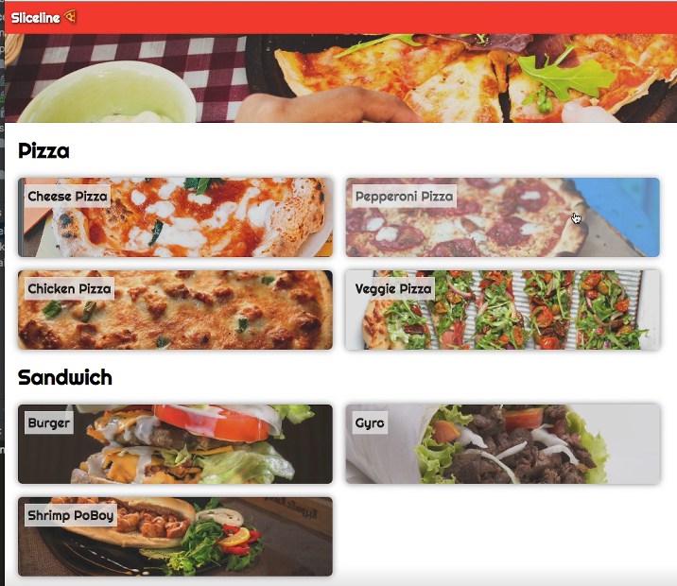The width and height of the screenshot is (677, 586).
Task: Choose the Chicken Pizza tile
Action: 175,310
